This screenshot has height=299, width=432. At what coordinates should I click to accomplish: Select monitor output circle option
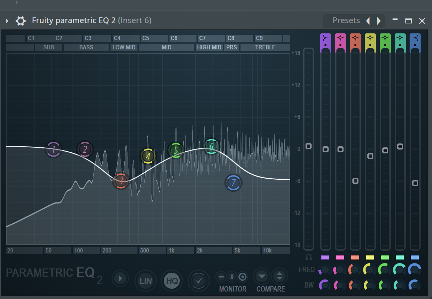pos(243,277)
